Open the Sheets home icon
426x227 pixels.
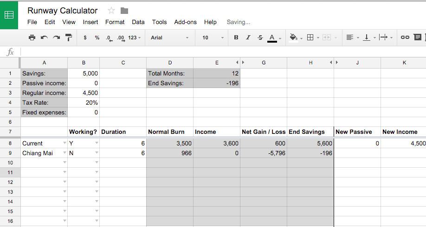pyautogui.click(x=9, y=15)
